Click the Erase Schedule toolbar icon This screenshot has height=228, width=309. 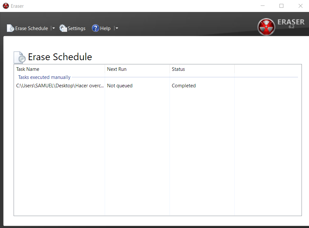[x=11, y=28]
